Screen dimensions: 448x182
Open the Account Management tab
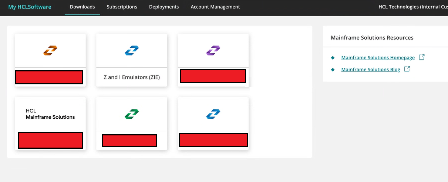click(215, 7)
